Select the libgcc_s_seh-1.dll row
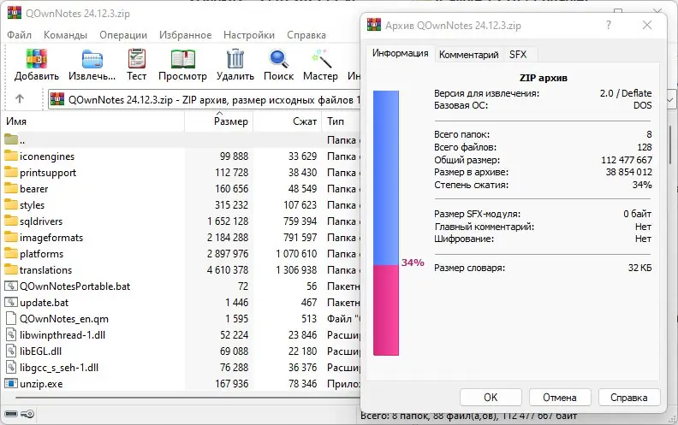Screen dimensions: 678x425 (181, 368)
